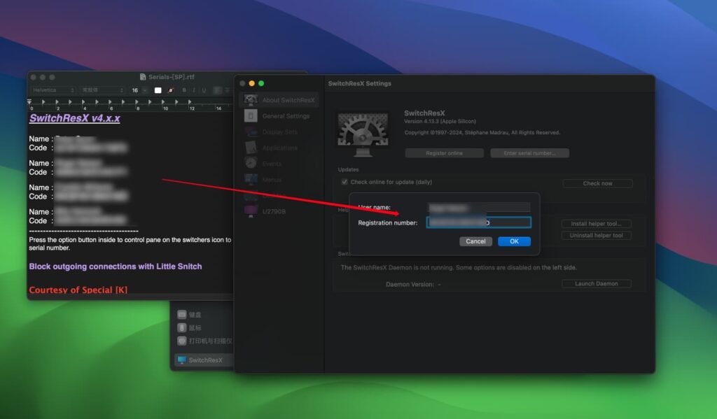Click the About SwitchResX gear icon

coord(249,99)
